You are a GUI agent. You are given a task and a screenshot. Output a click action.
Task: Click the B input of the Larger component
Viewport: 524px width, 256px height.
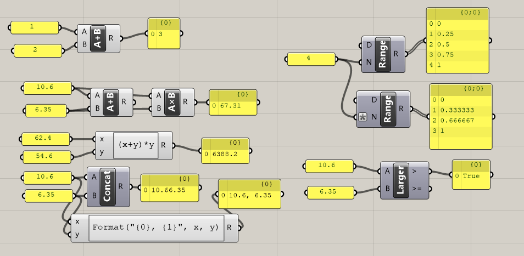coord(387,189)
